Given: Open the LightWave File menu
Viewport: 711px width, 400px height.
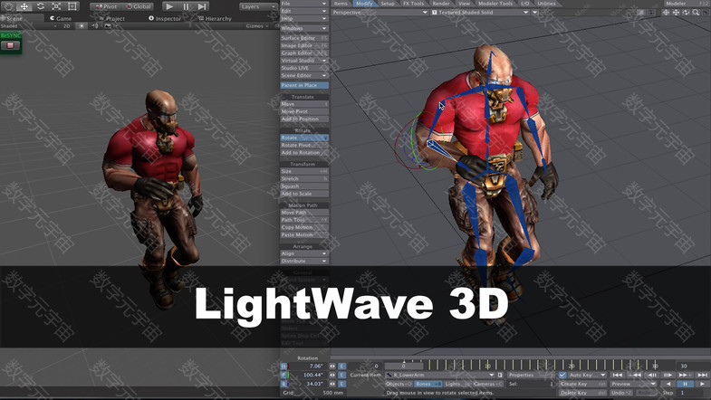Looking at the screenshot, I should (303, 4).
